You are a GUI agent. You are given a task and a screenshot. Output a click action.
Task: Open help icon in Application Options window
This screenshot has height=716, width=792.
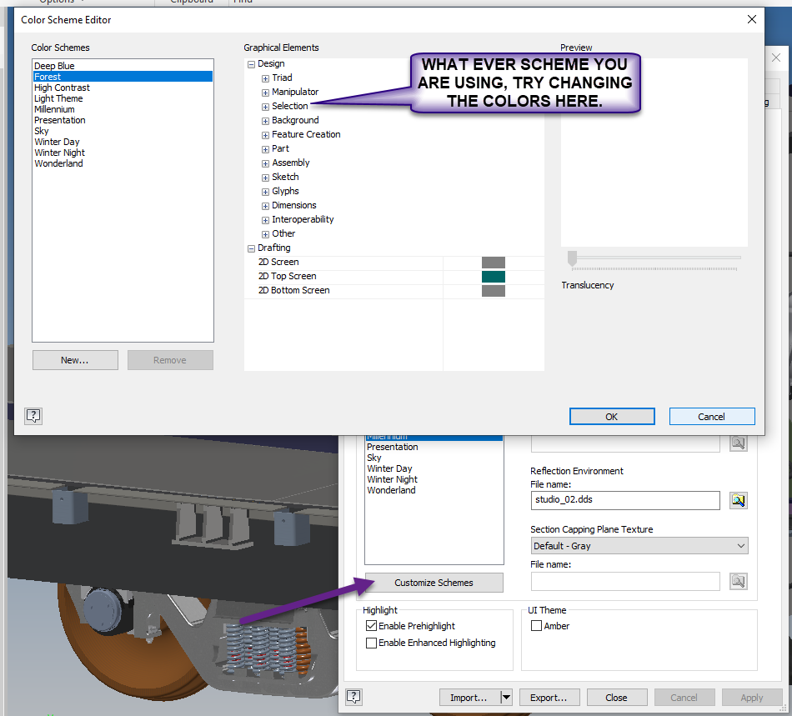point(353,697)
